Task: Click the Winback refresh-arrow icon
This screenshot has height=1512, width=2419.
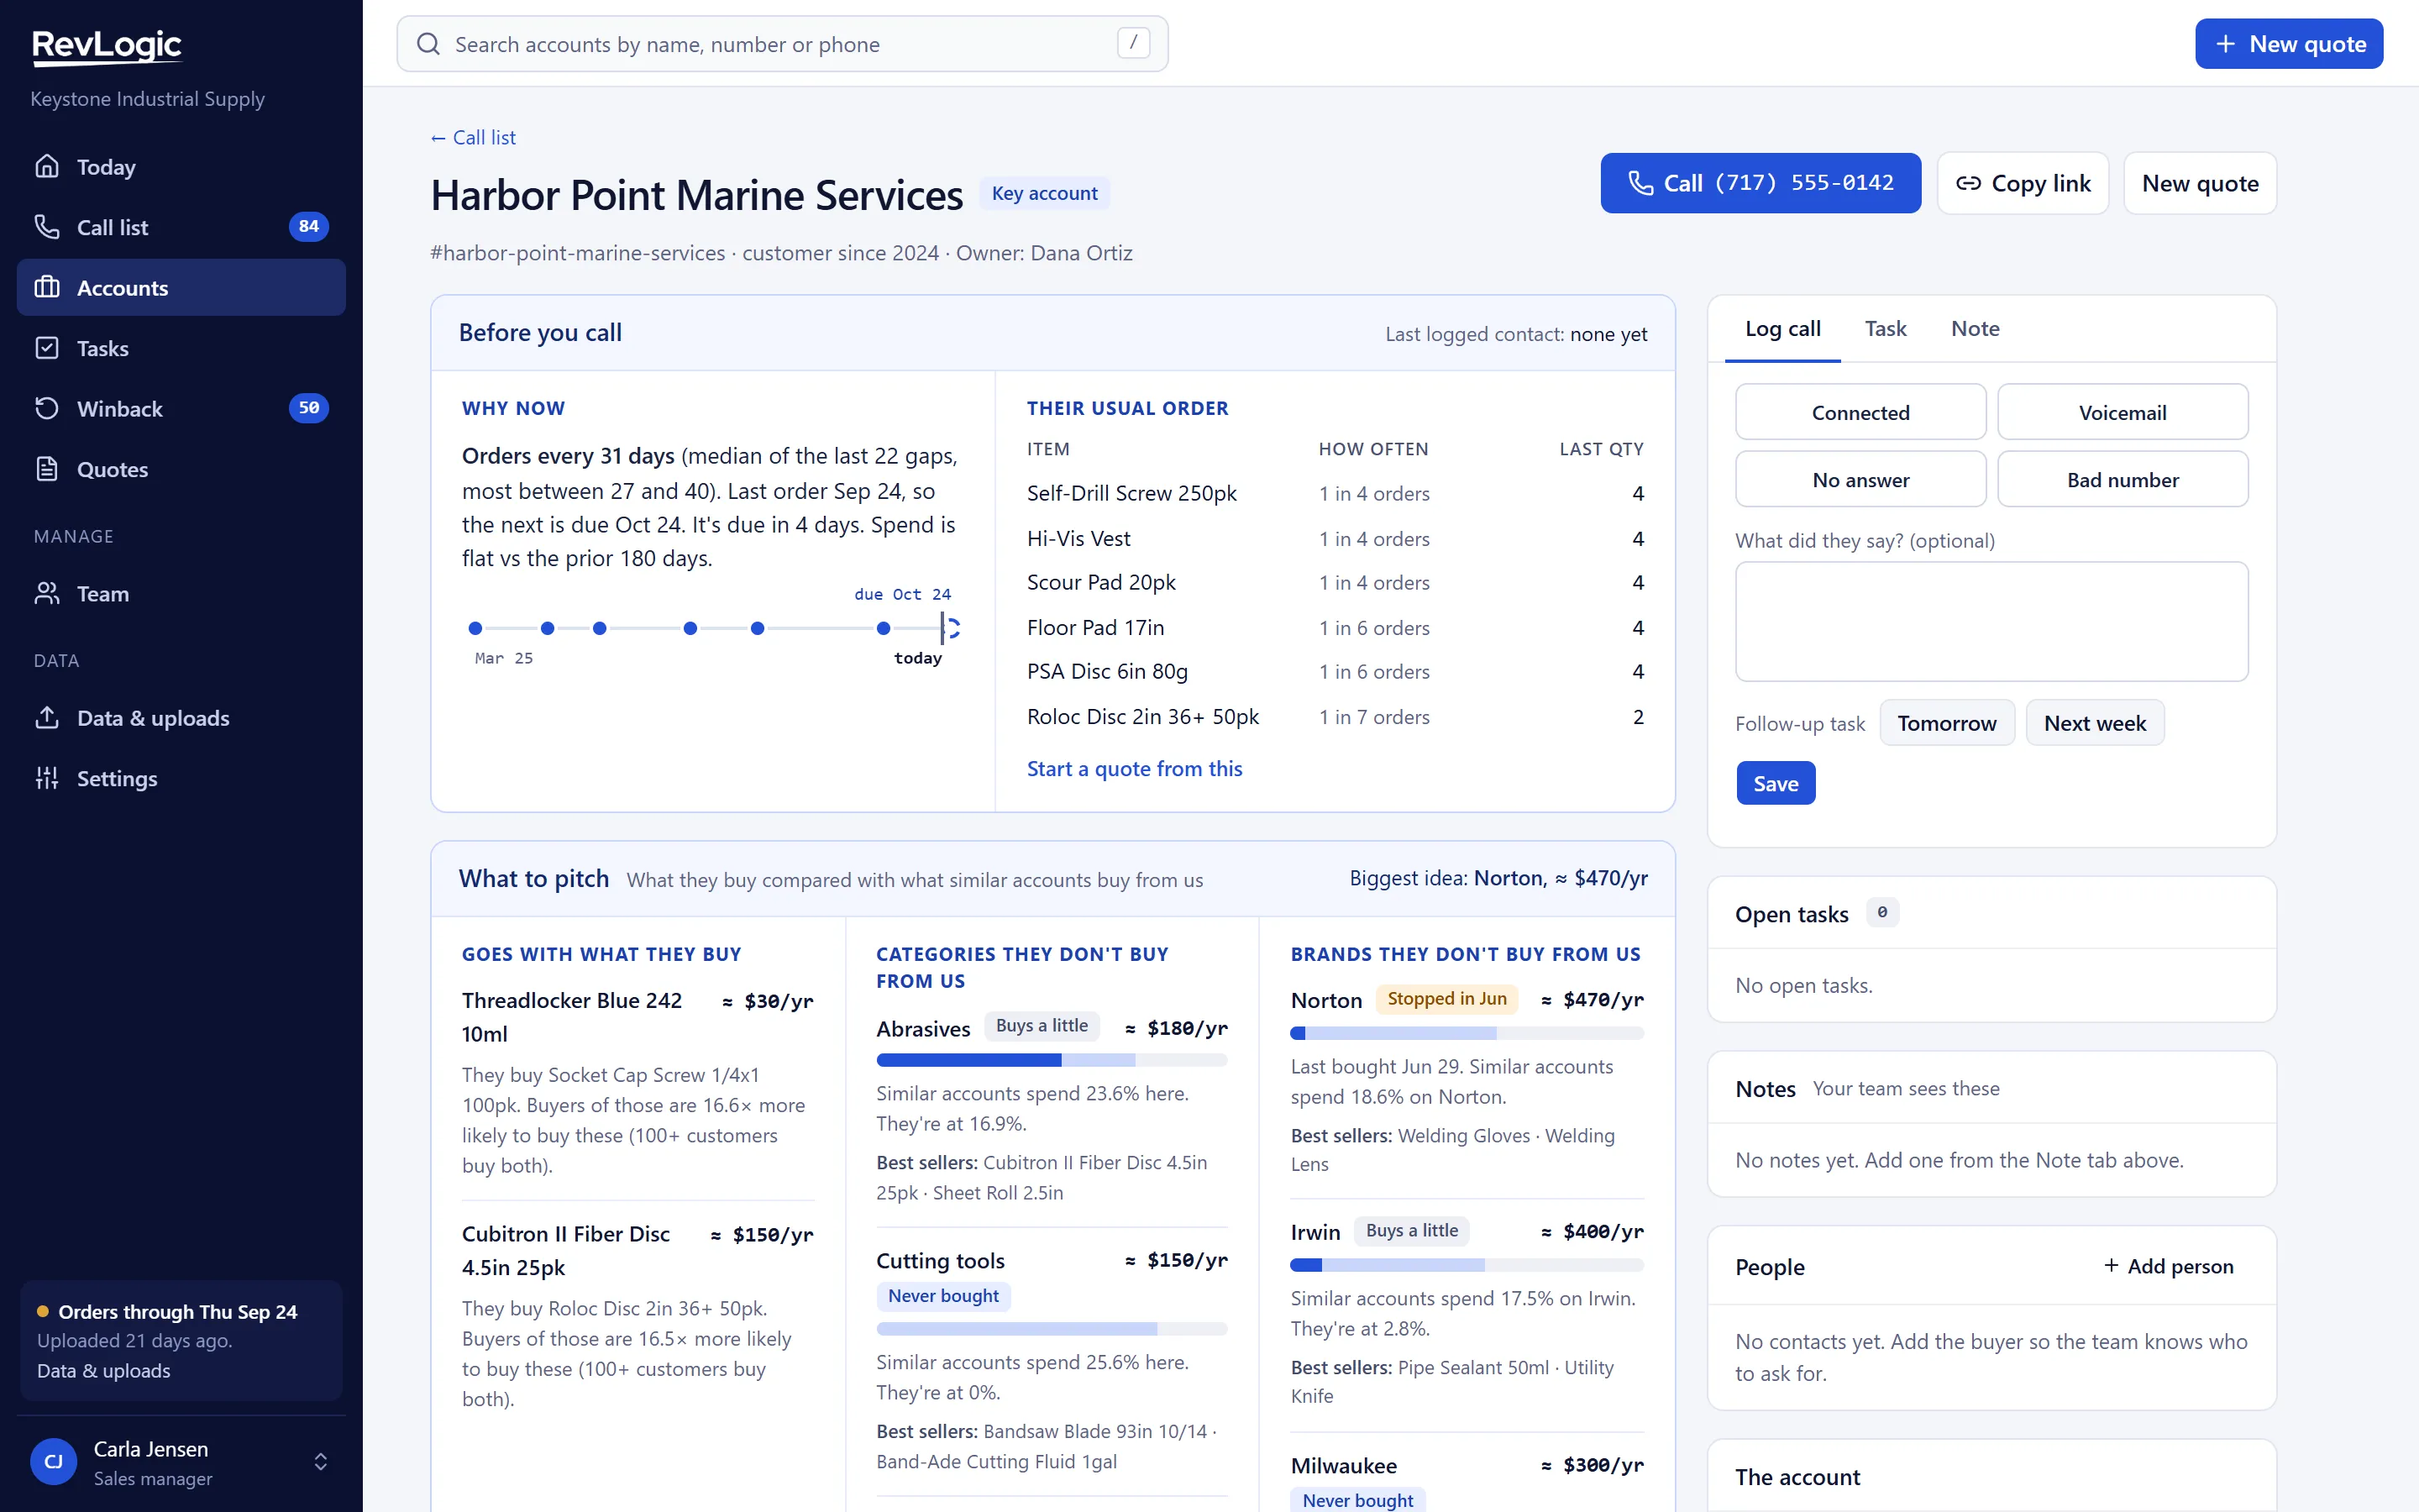Action: click(x=47, y=408)
